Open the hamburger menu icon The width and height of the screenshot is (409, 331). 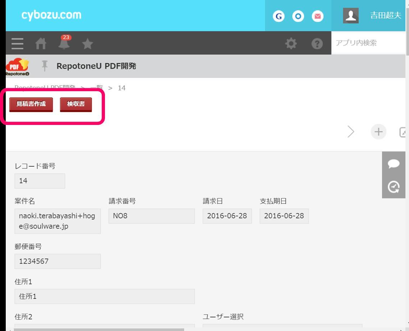click(17, 44)
